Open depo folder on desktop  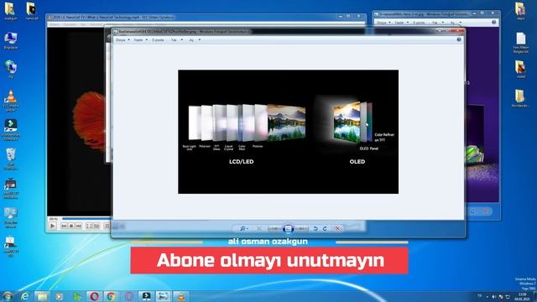click(x=520, y=11)
